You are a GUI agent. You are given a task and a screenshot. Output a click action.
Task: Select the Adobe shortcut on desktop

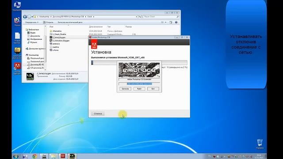[x=17, y=69]
